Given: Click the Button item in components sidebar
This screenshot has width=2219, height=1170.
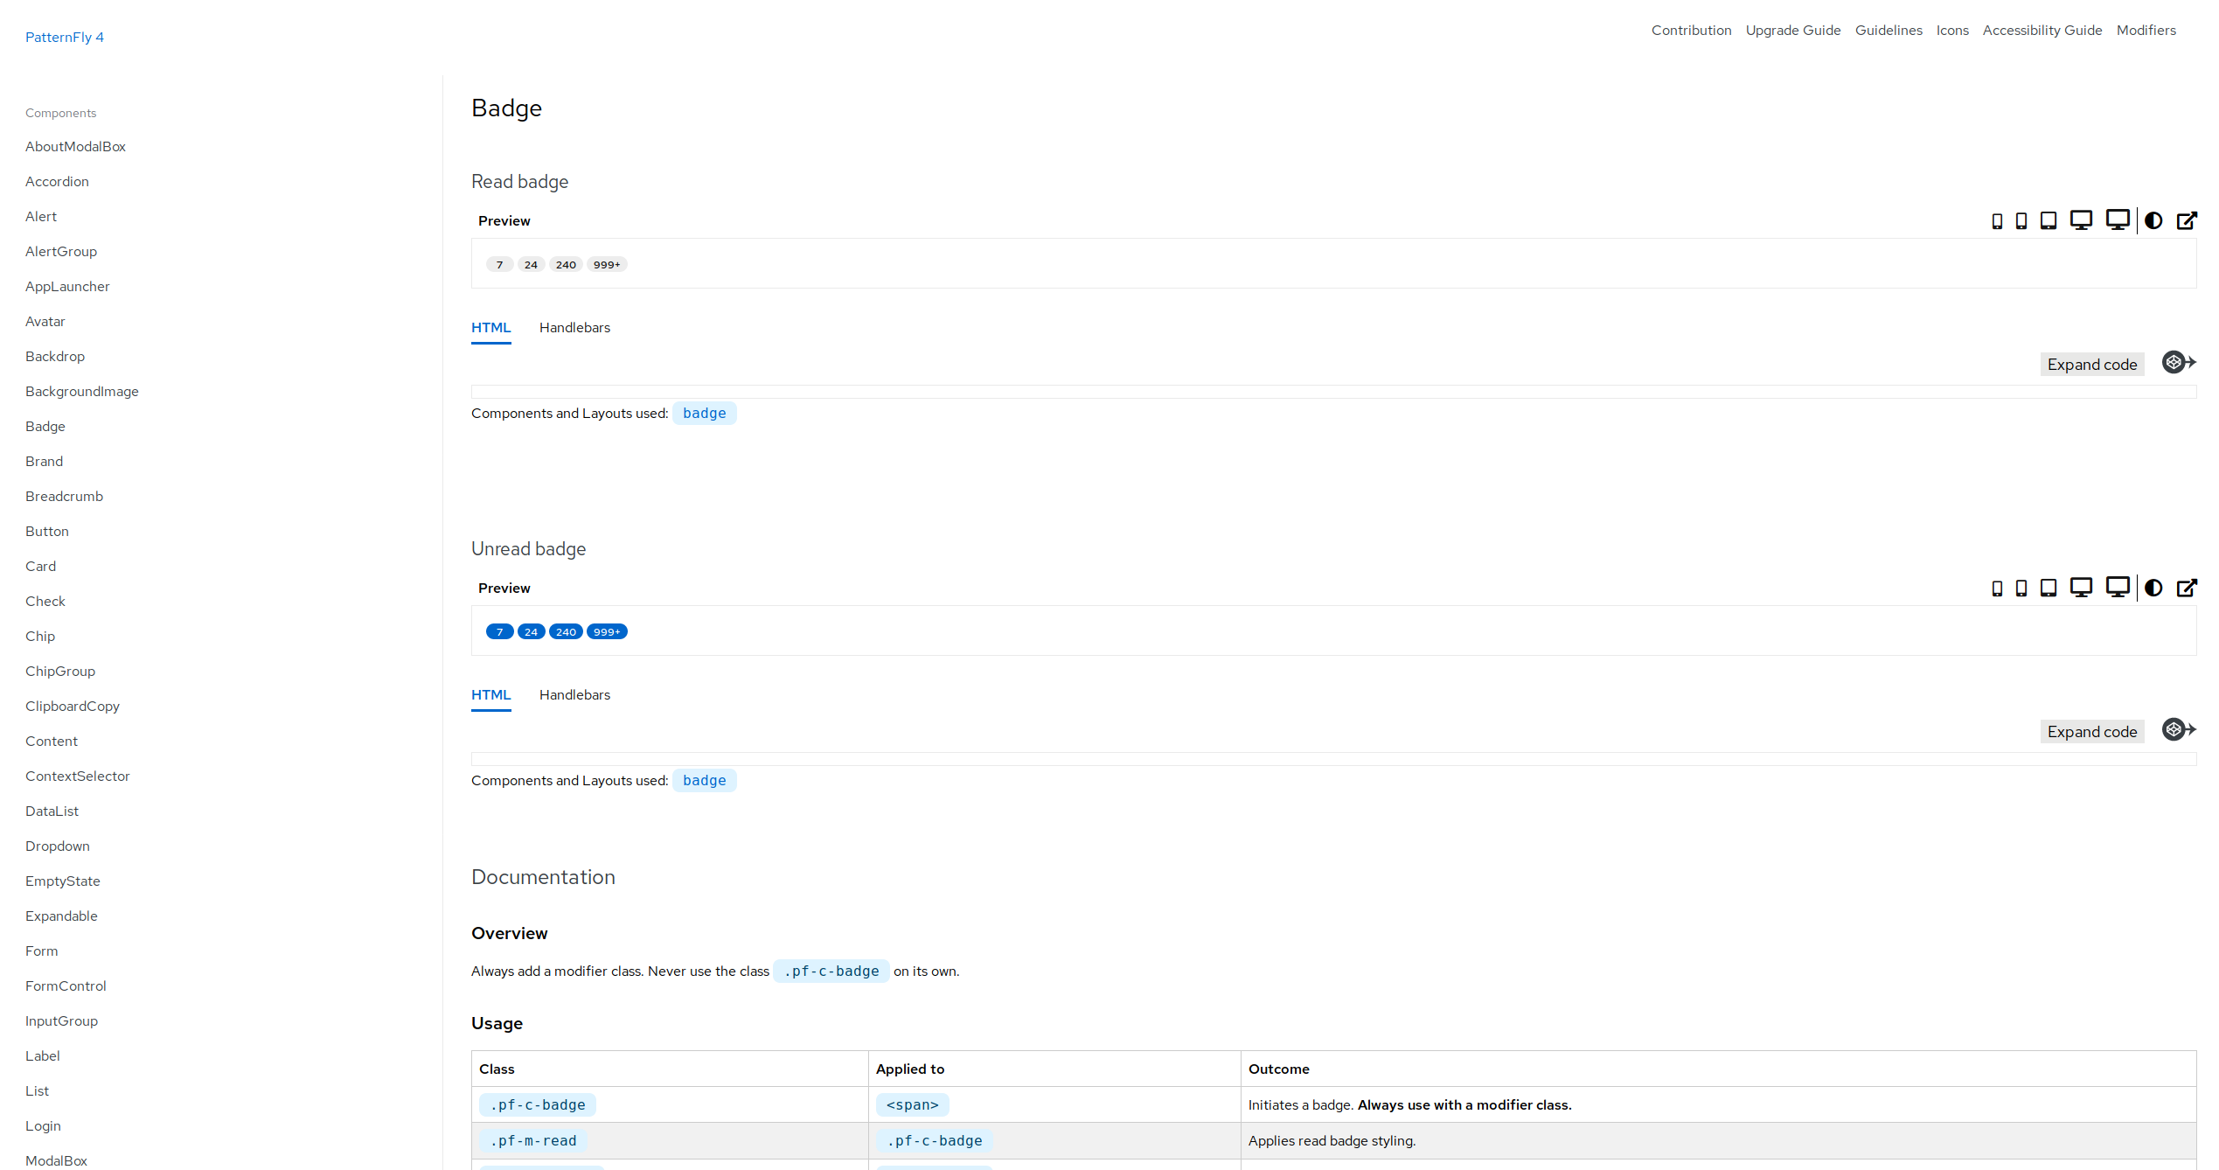Looking at the screenshot, I should [47, 530].
